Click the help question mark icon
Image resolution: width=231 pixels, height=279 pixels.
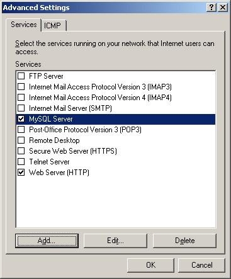pos(211,8)
